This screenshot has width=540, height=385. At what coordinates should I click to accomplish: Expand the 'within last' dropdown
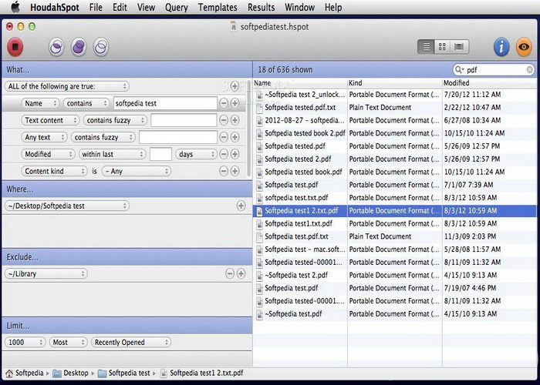(x=111, y=154)
